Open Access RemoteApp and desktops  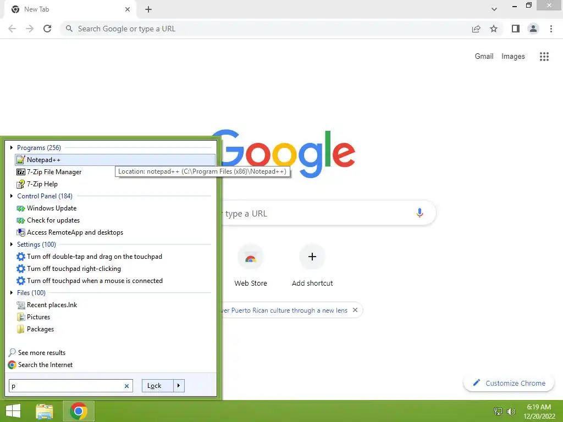coord(75,232)
